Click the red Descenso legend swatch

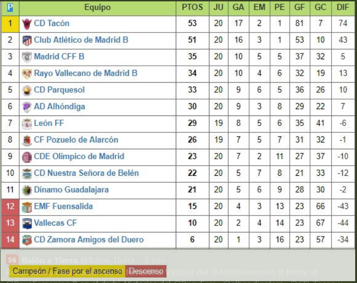(x=146, y=271)
